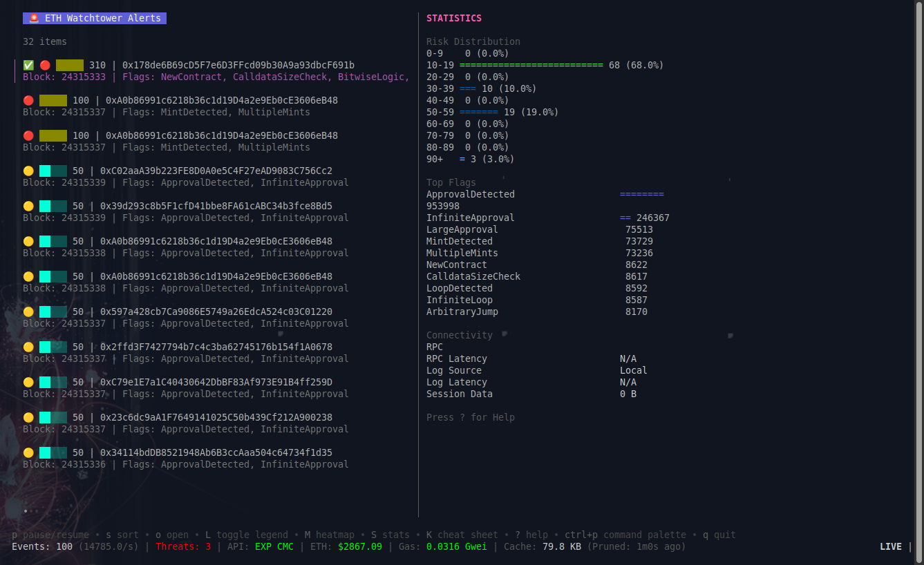Click the first pagination dot under the alert list
924x565 pixels.
coord(25,511)
